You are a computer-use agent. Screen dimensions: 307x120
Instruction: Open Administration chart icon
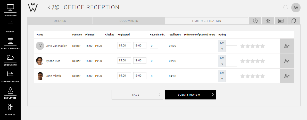(x=10, y=76)
